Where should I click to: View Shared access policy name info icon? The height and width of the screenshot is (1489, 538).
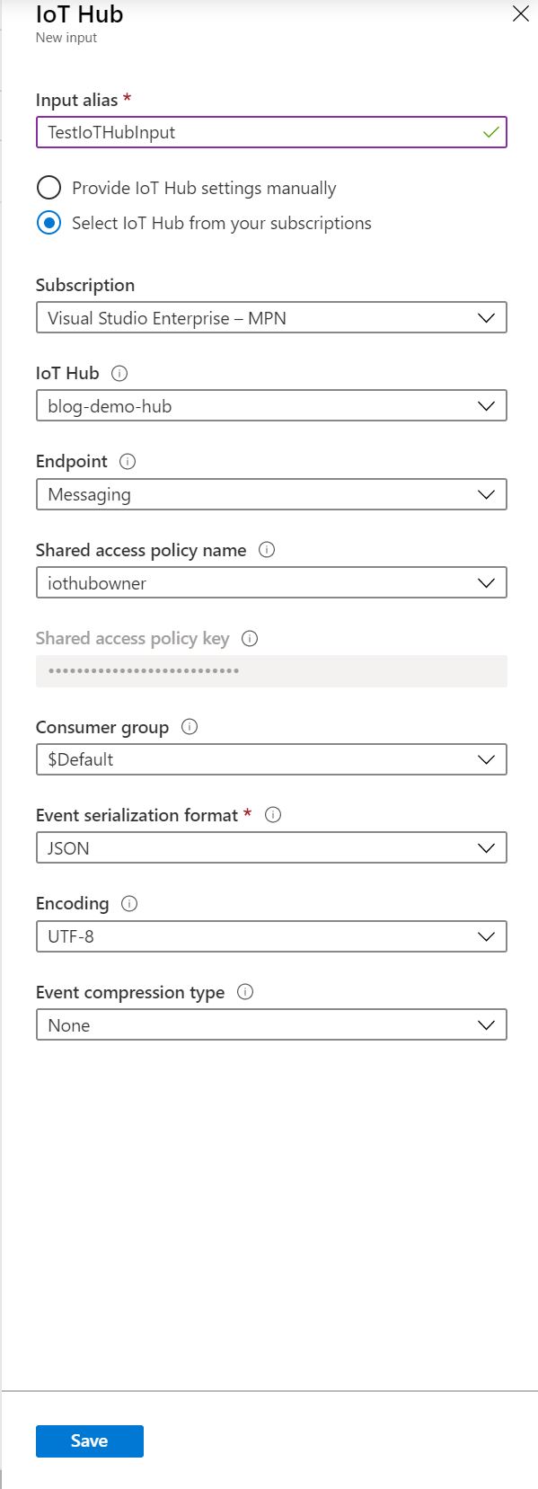point(267,550)
